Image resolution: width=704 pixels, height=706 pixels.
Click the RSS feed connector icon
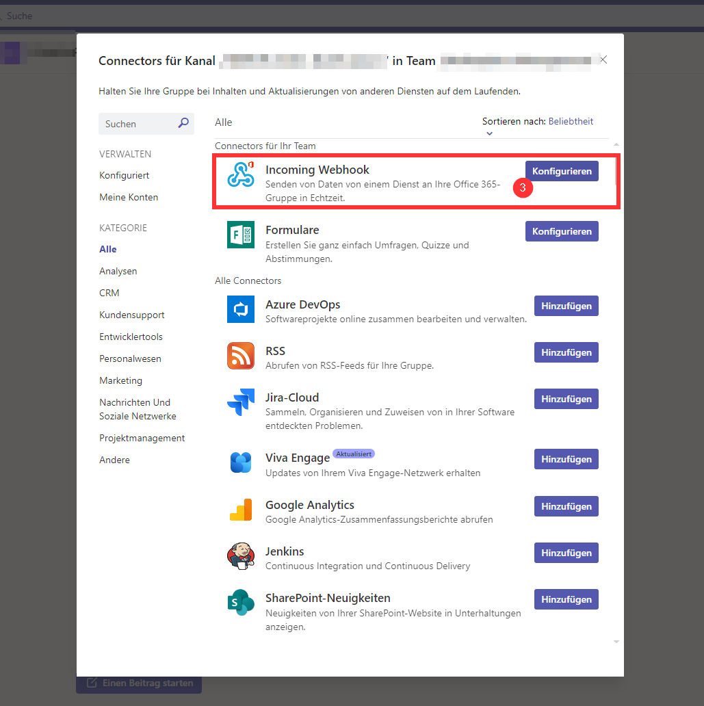pos(241,356)
